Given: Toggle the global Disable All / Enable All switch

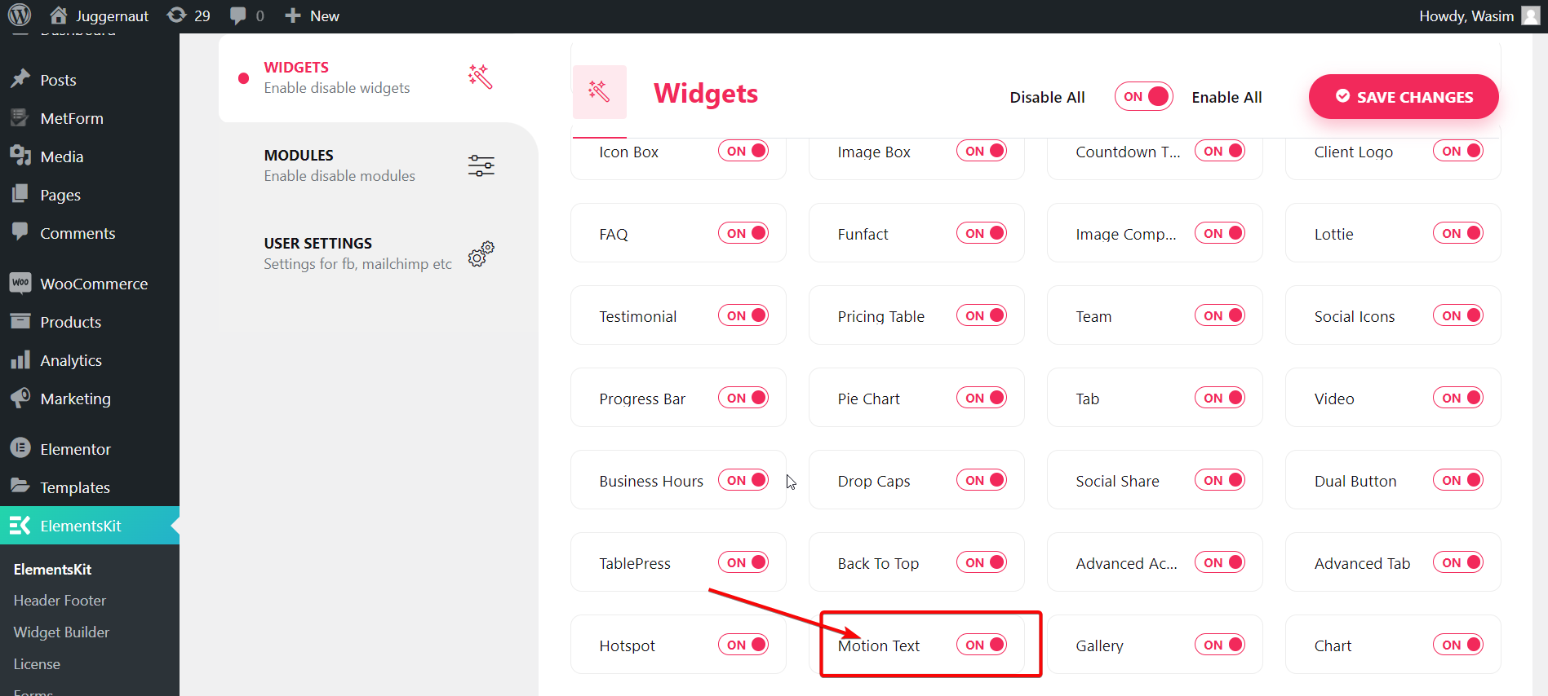Looking at the screenshot, I should (1144, 96).
